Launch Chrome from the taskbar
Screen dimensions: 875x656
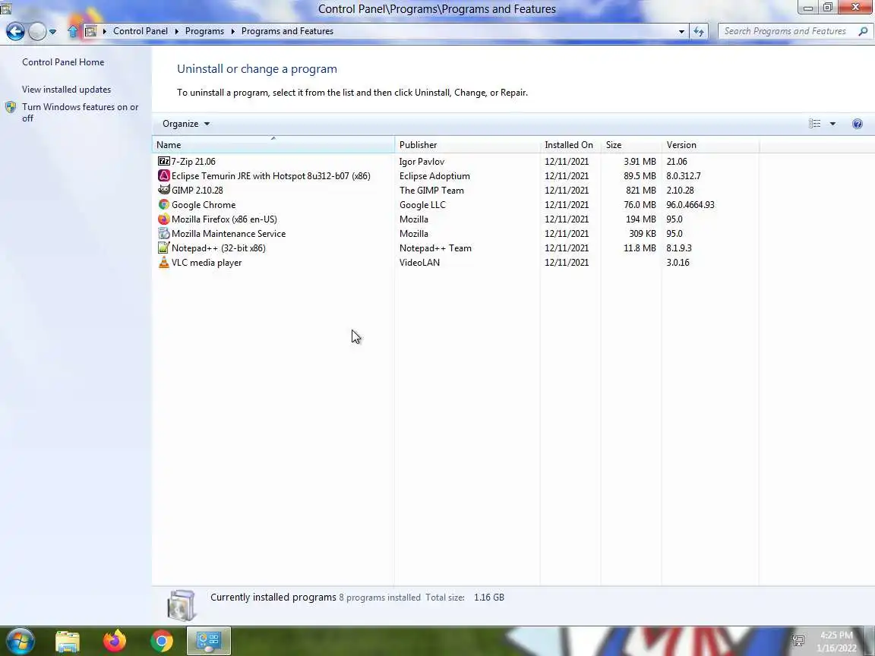coord(161,641)
